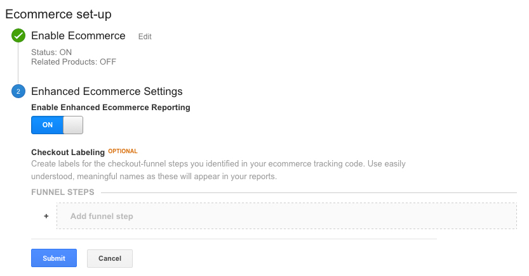Screen dimensions: 529x276
Task: Open the Edit link for Enable Ecommerce
Action: pos(145,37)
